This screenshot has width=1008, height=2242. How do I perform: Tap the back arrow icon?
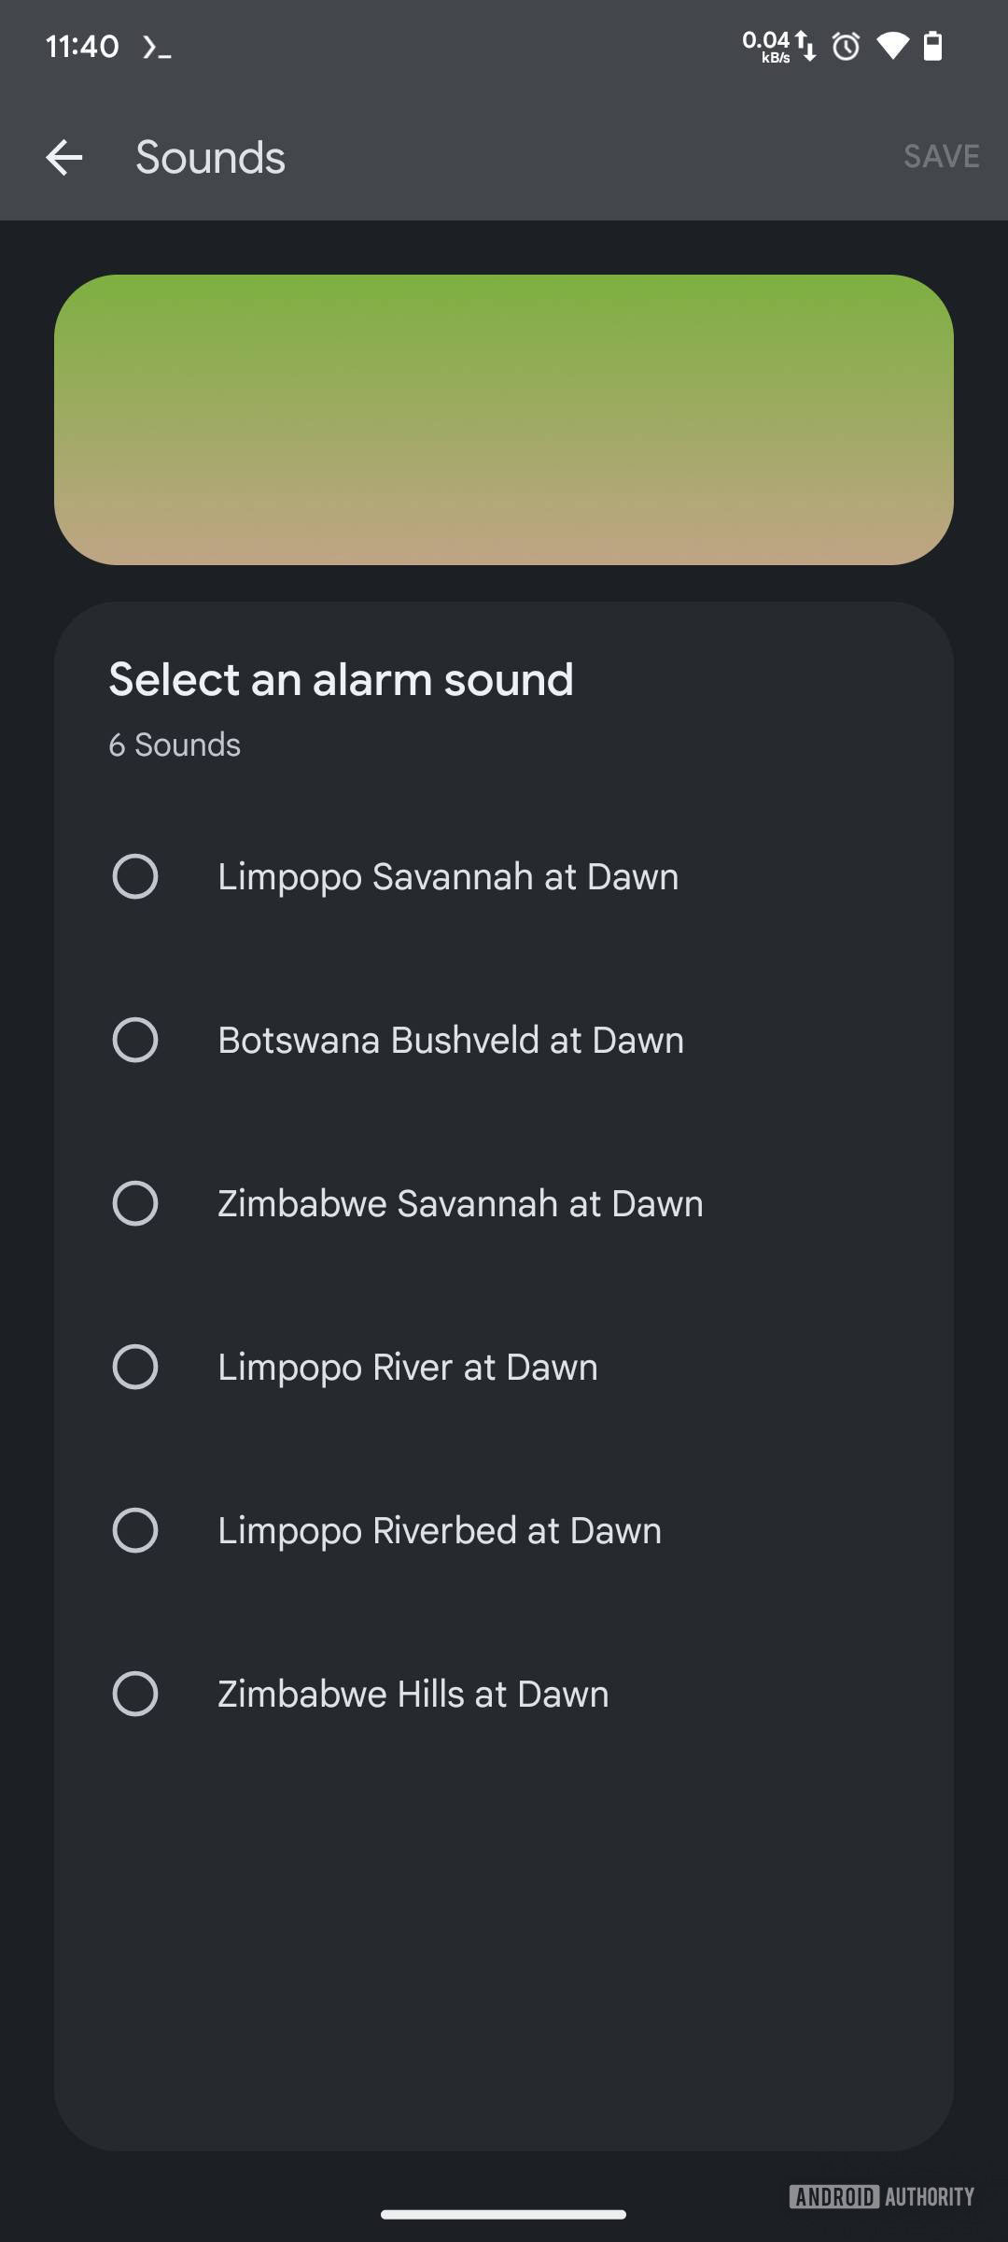[64, 157]
